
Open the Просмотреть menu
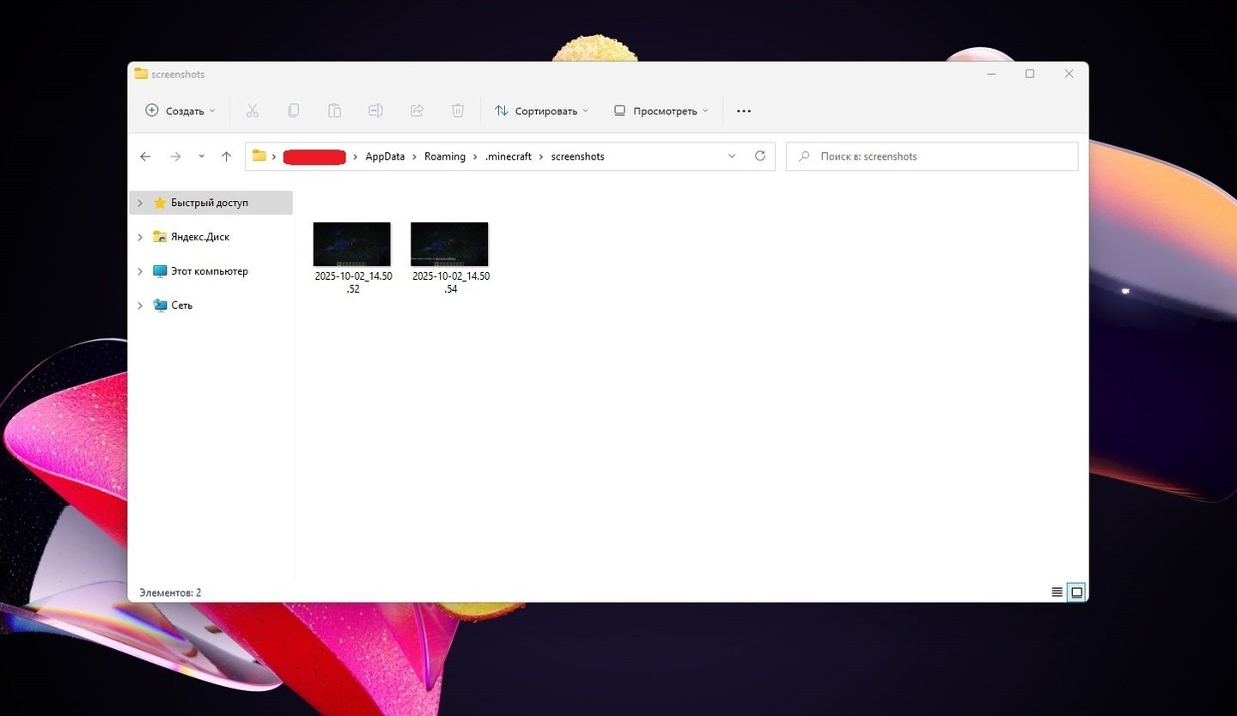661,111
